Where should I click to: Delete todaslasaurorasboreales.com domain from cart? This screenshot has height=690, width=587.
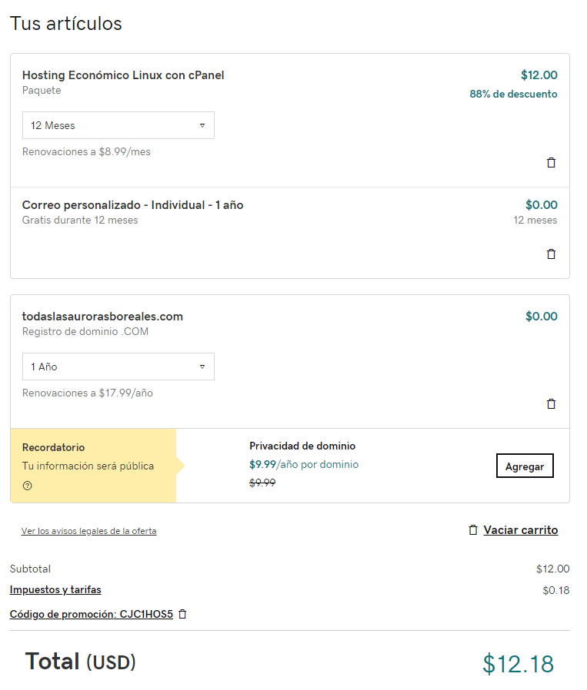coord(551,403)
